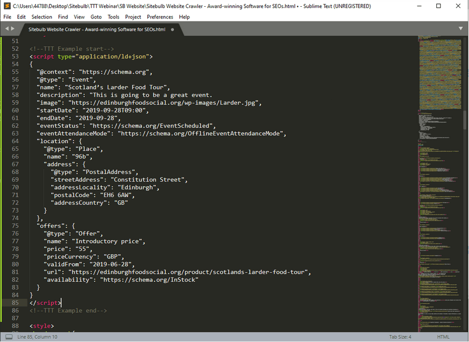Click the "endDate" key
Viewport: 469px width, 342px height.
point(52,118)
